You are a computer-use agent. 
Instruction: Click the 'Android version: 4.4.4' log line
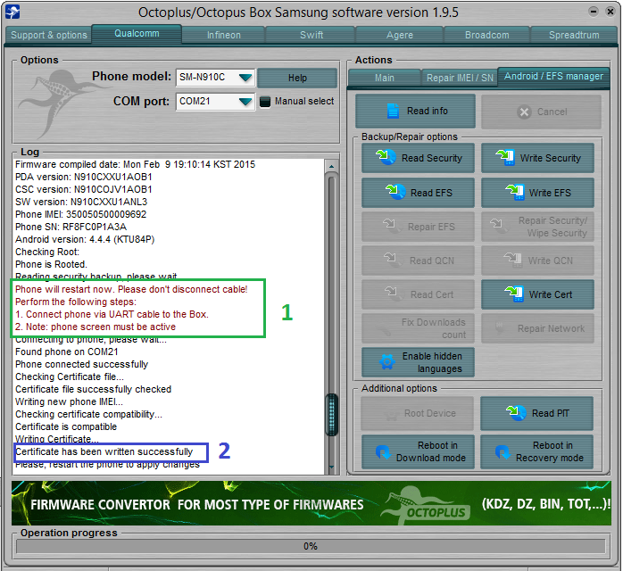click(85, 239)
